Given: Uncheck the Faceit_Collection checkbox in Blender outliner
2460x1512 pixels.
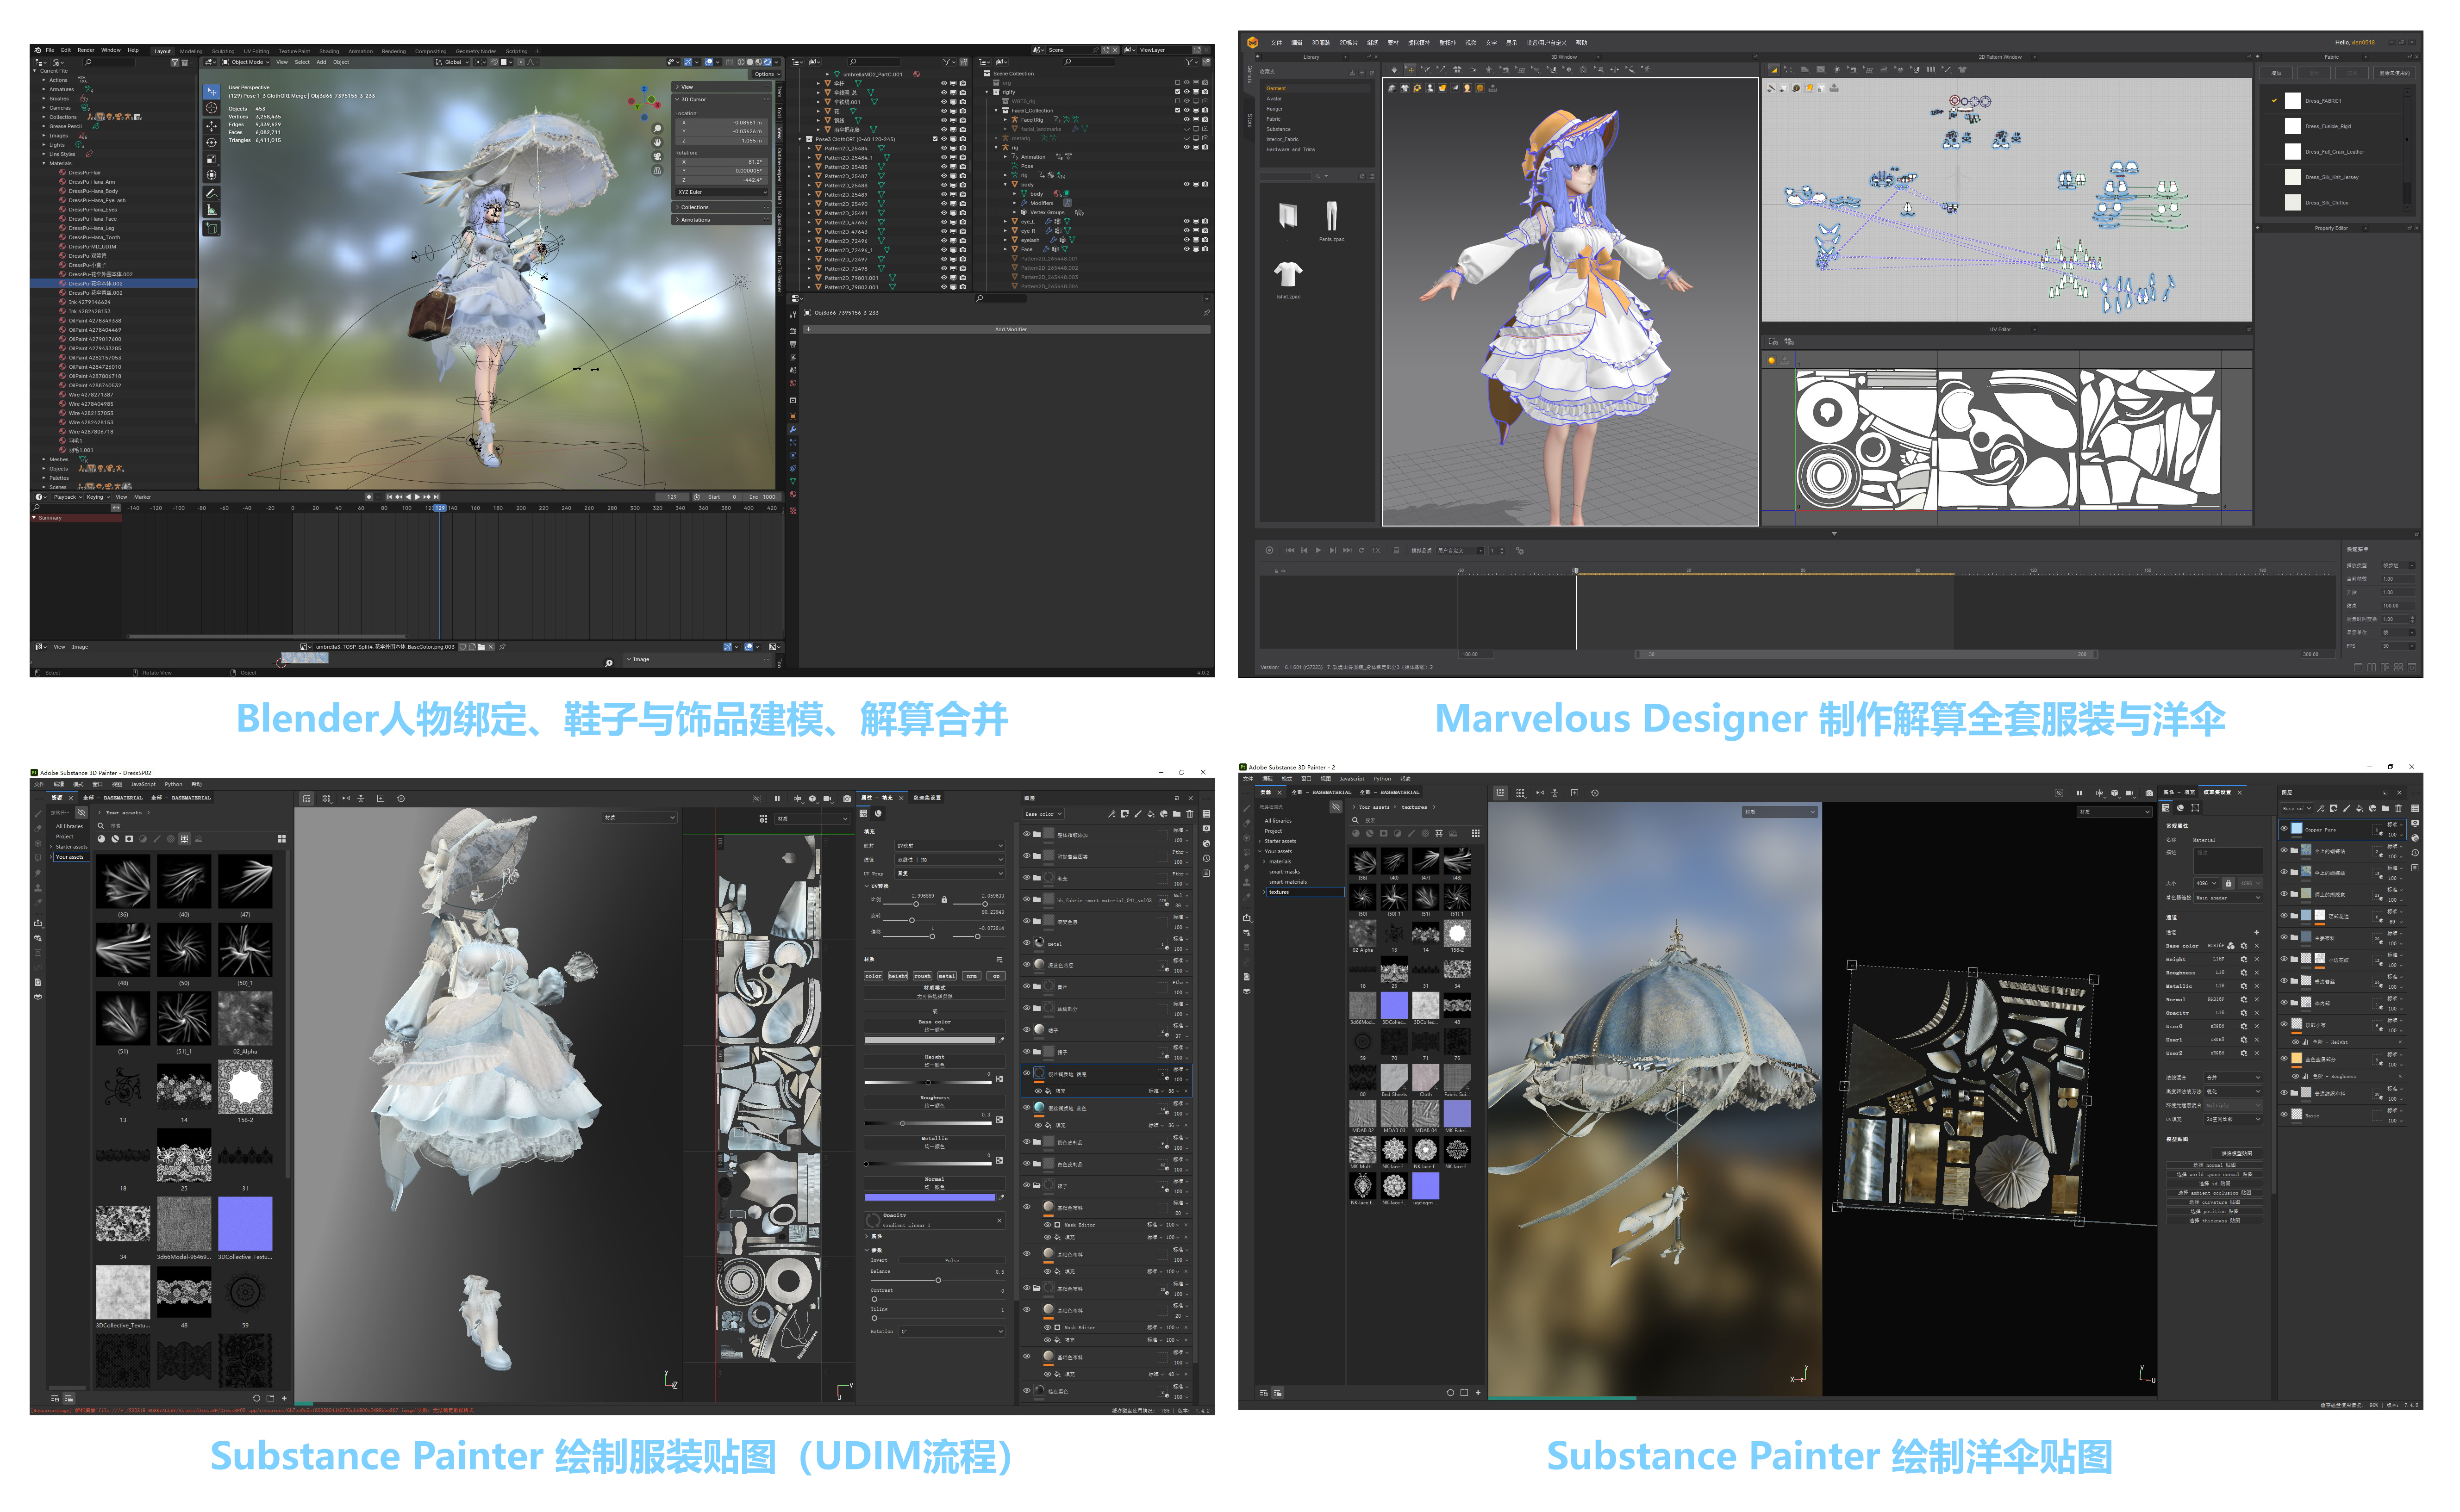Looking at the screenshot, I should click(x=1178, y=110).
